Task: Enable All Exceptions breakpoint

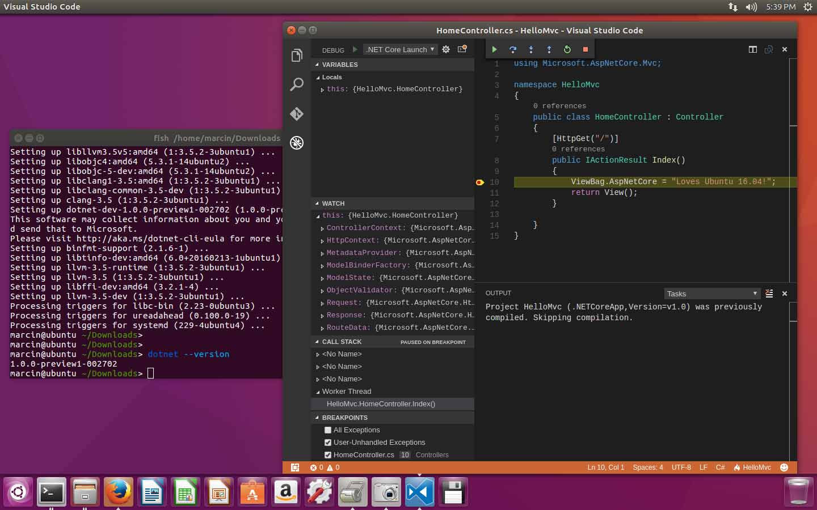Action: [x=328, y=430]
